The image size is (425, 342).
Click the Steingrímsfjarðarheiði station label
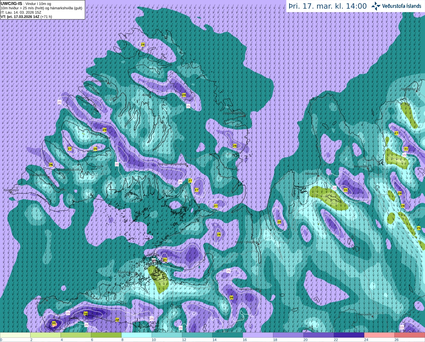click(172, 164)
